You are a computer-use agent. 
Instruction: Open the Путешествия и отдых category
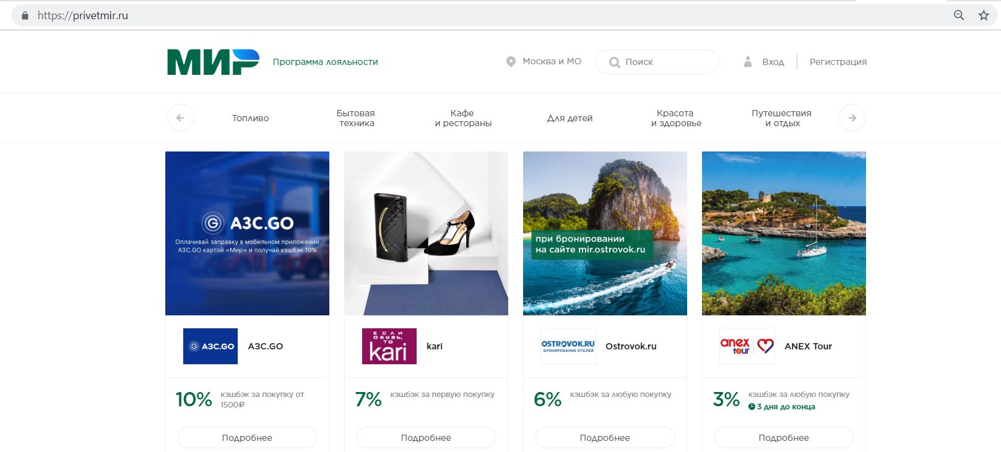coord(781,118)
